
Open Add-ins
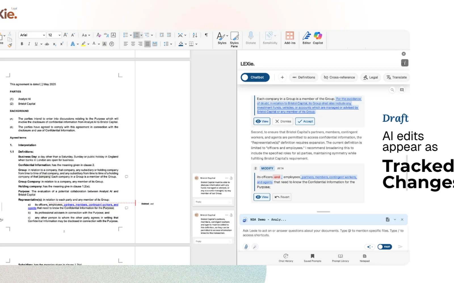coord(290,38)
